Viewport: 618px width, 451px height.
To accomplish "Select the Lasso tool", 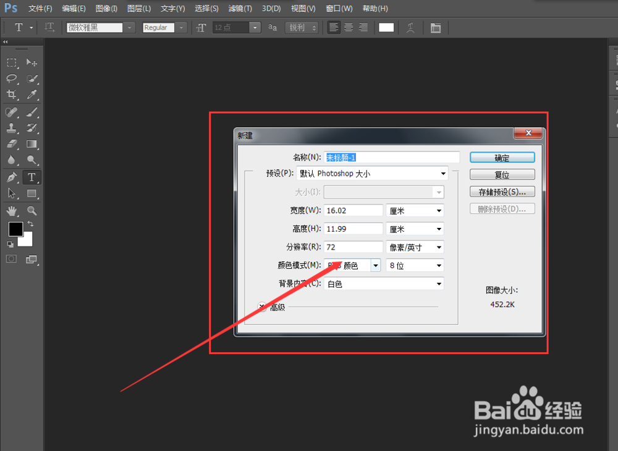I will coord(12,78).
